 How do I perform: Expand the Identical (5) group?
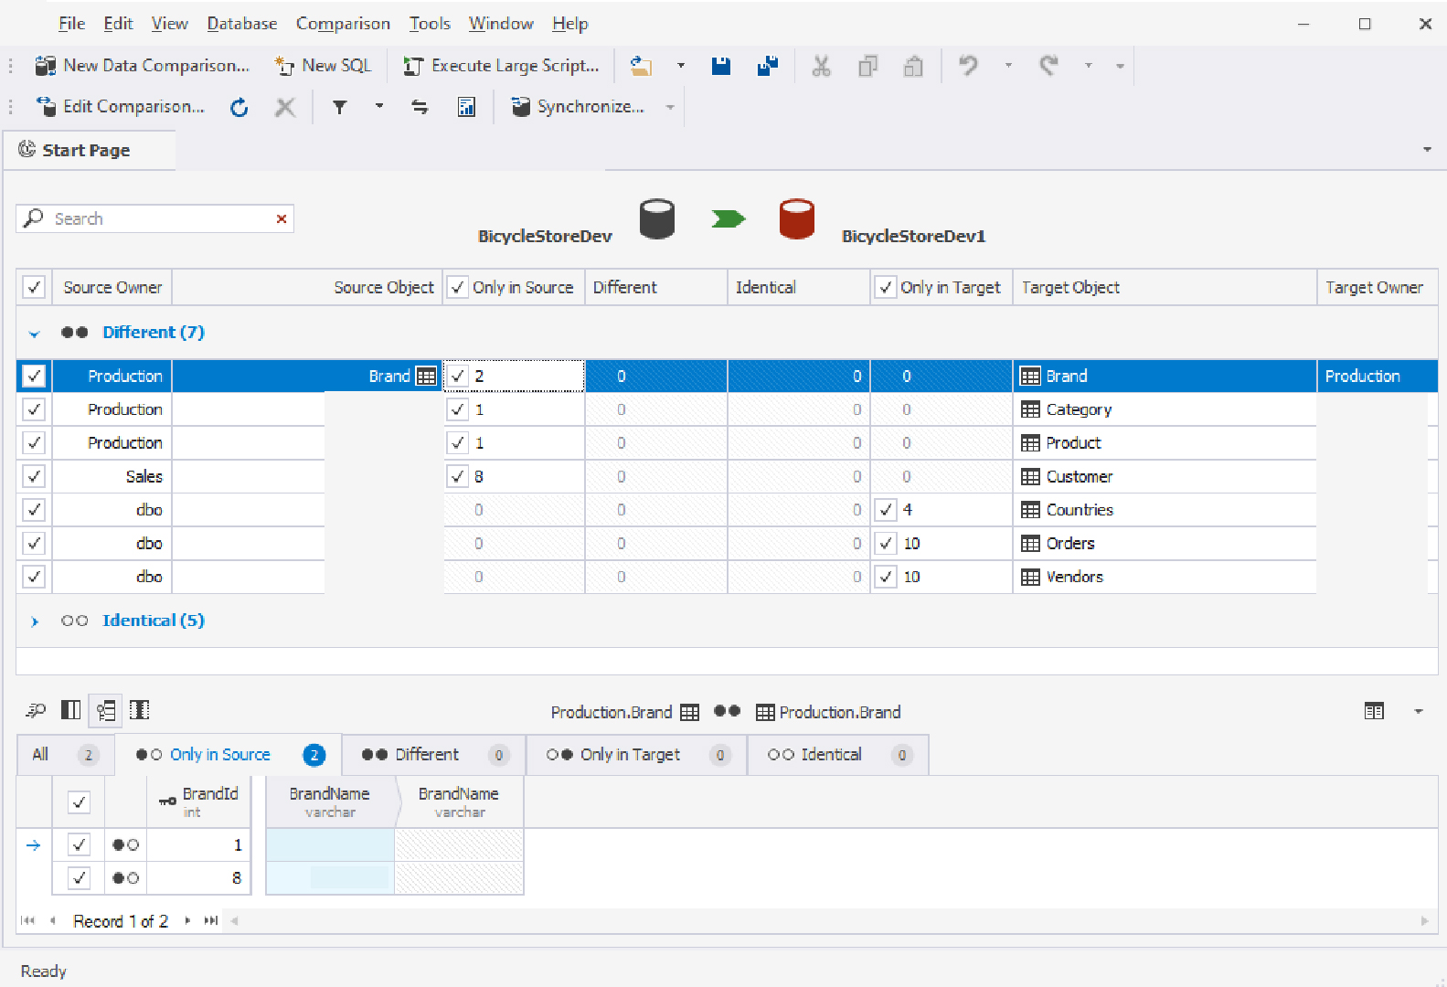pyautogui.click(x=34, y=622)
